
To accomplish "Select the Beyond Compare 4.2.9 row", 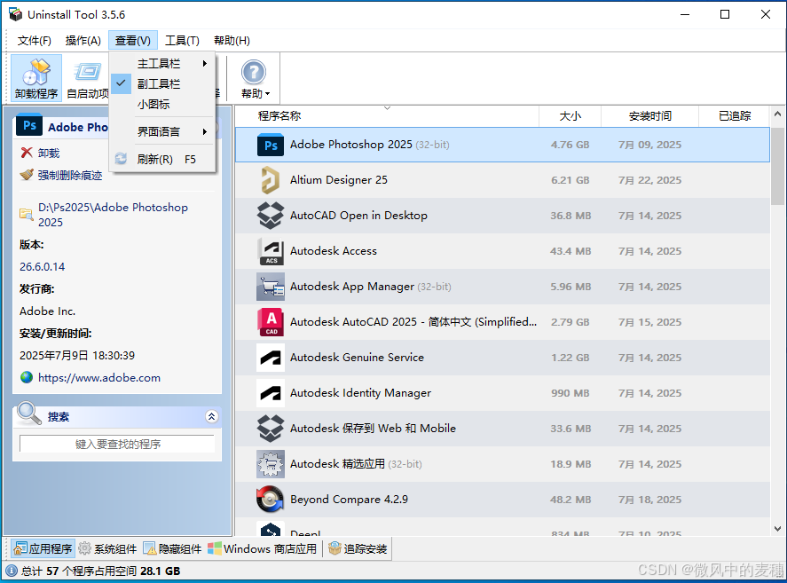I will click(x=502, y=500).
